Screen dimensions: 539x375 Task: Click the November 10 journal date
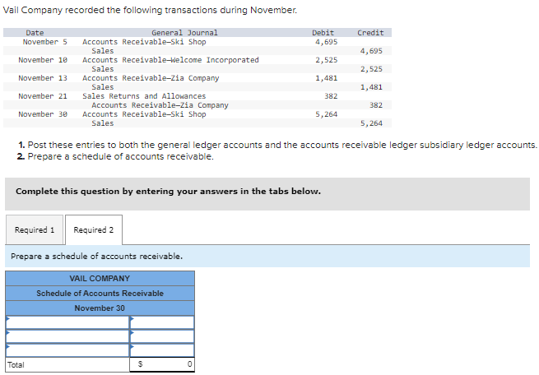[43, 60]
